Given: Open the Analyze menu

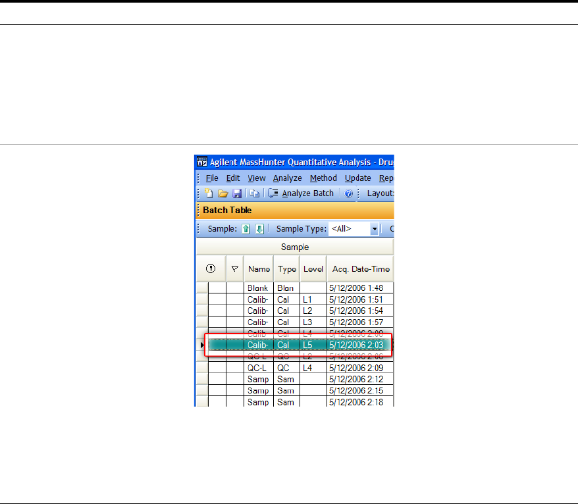Looking at the screenshot, I should point(288,178).
